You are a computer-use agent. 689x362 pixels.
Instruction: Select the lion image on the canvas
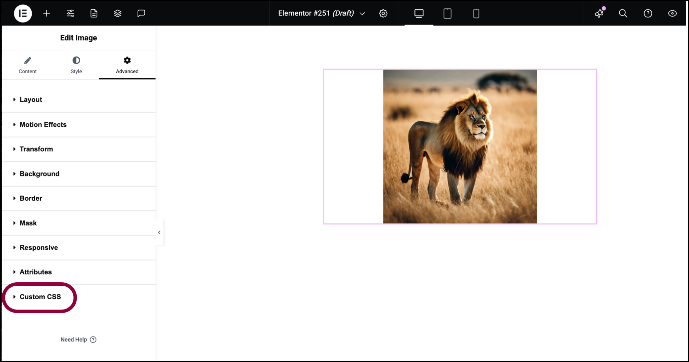(460, 146)
